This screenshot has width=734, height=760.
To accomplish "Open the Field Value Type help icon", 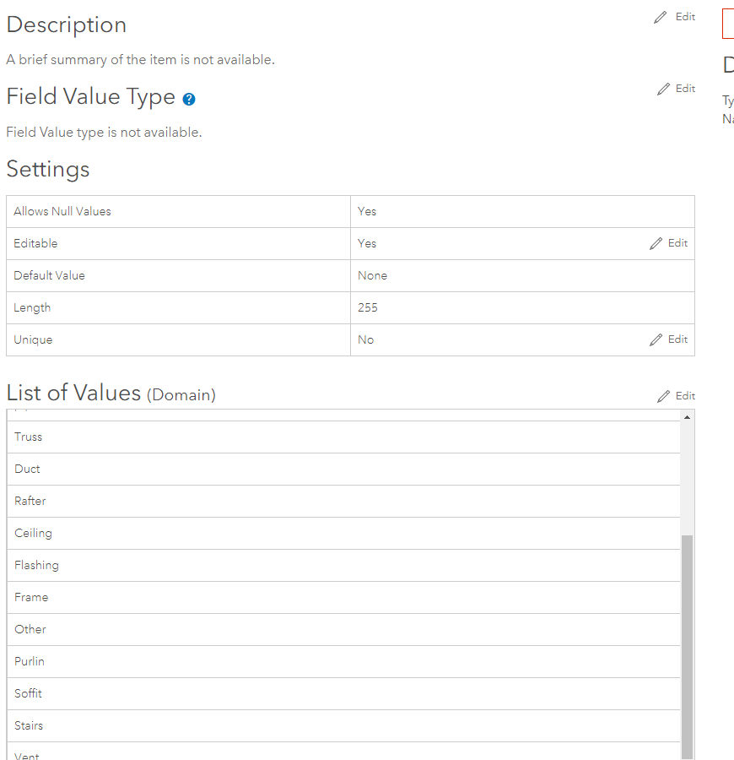I will (x=189, y=99).
